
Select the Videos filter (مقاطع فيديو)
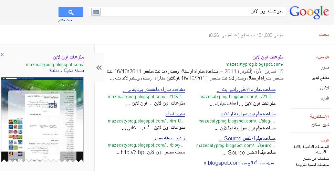(x=321, y=78)
